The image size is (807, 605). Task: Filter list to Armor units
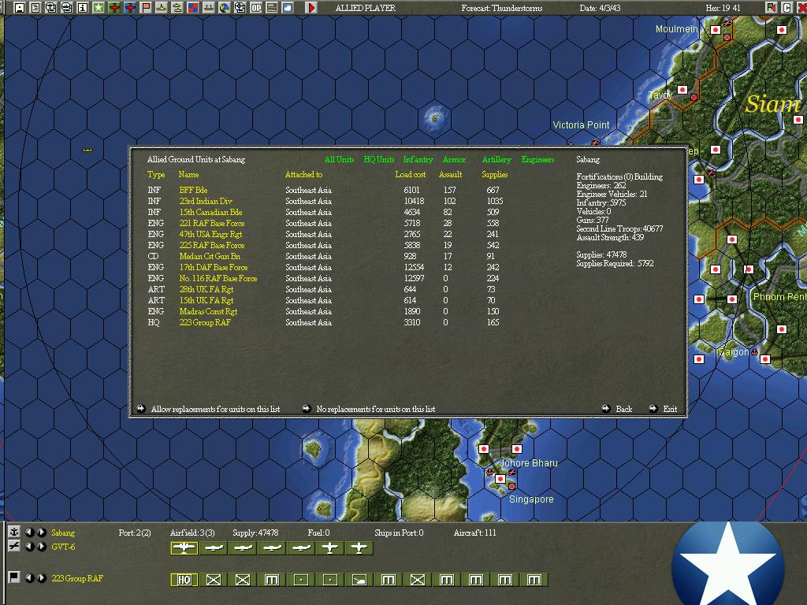coord(454,159)
